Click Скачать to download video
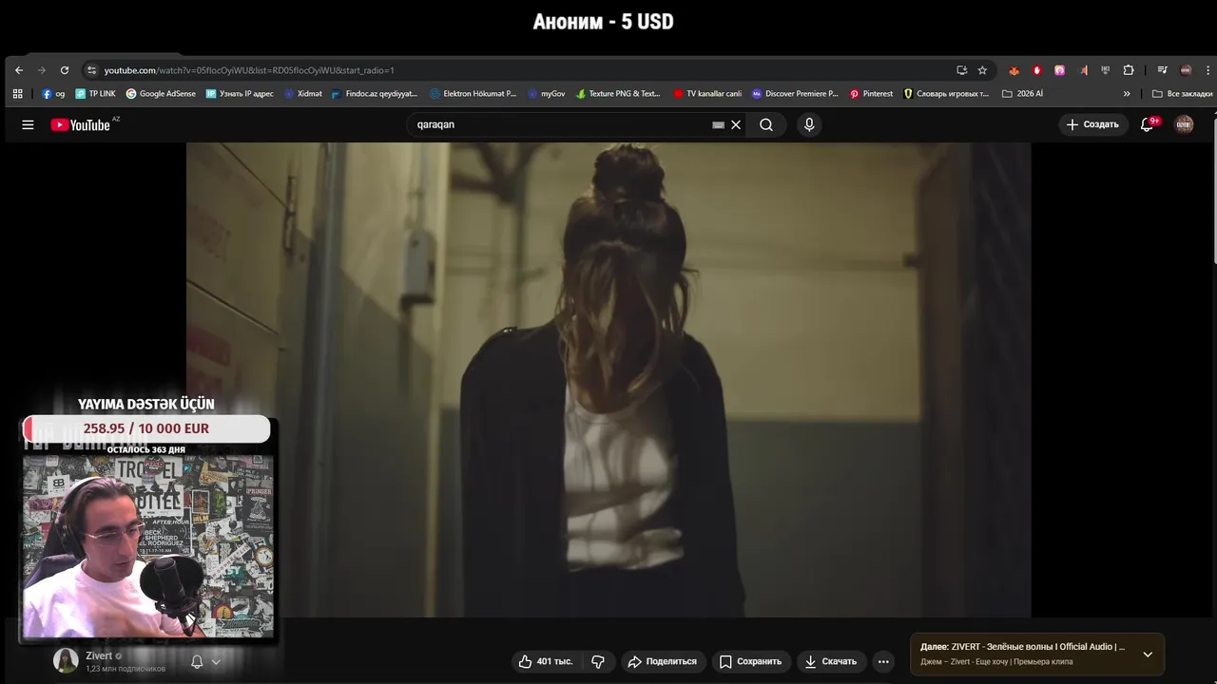 (x=831, y=661)
